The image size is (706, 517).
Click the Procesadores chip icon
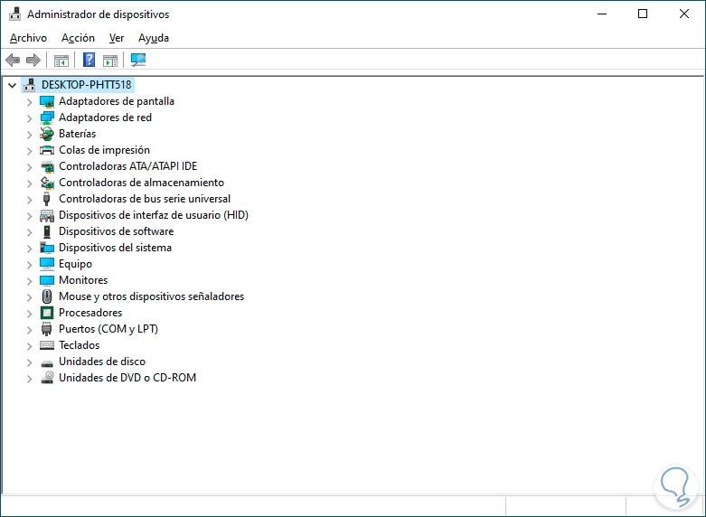click(x=47, y=313)
